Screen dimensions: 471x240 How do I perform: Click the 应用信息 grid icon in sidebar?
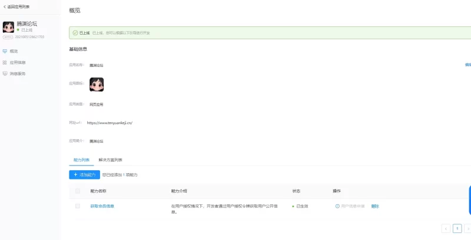click(x=5, y=63)
